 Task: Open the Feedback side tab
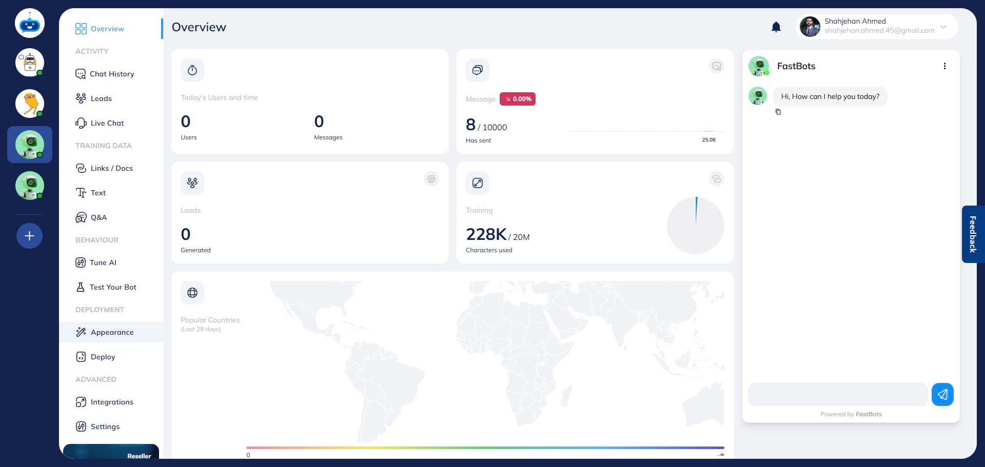coord(973,234)
